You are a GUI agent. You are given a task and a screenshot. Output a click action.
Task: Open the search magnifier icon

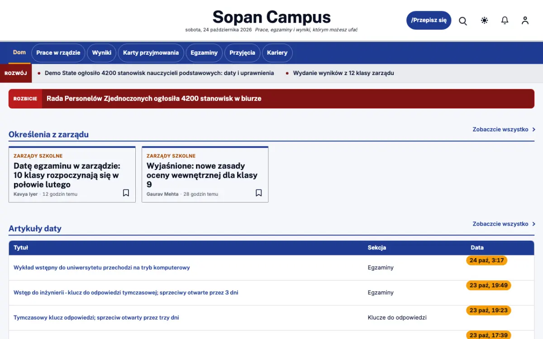point(463,21)
